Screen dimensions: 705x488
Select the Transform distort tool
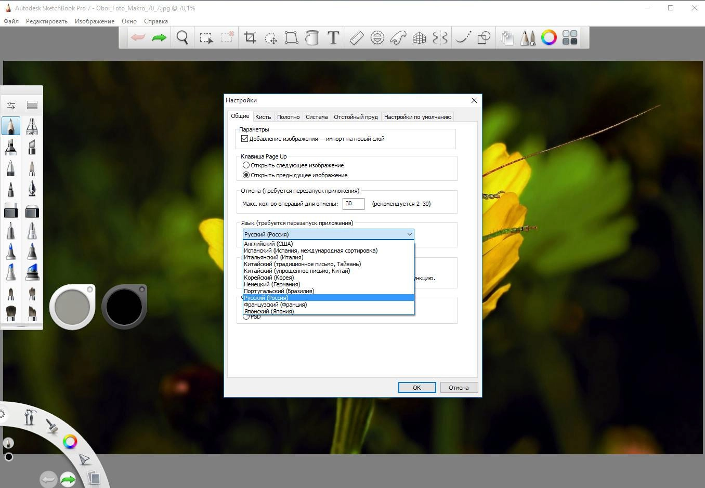pyautogui.click(x=291, y=37)
